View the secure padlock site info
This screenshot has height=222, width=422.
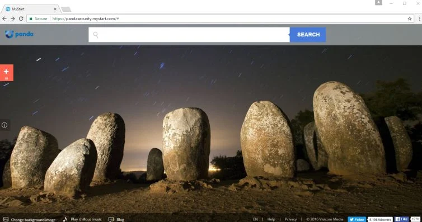[x=31, y=18]
